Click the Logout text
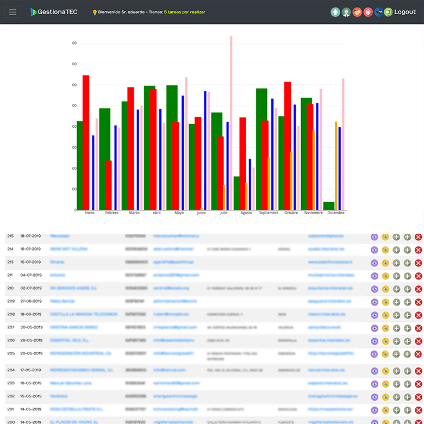This screenshot has width=424, height=424. coord(405,12)
